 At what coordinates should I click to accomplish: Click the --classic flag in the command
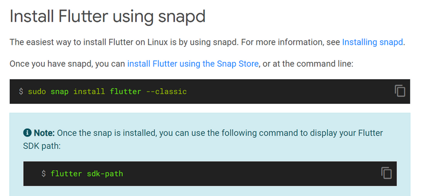(x=166, y=91)
